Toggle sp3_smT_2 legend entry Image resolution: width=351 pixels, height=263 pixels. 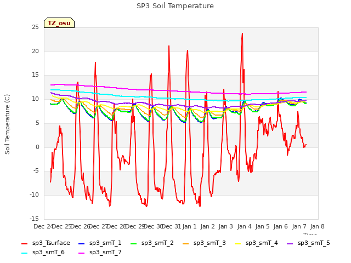(152, 243)
